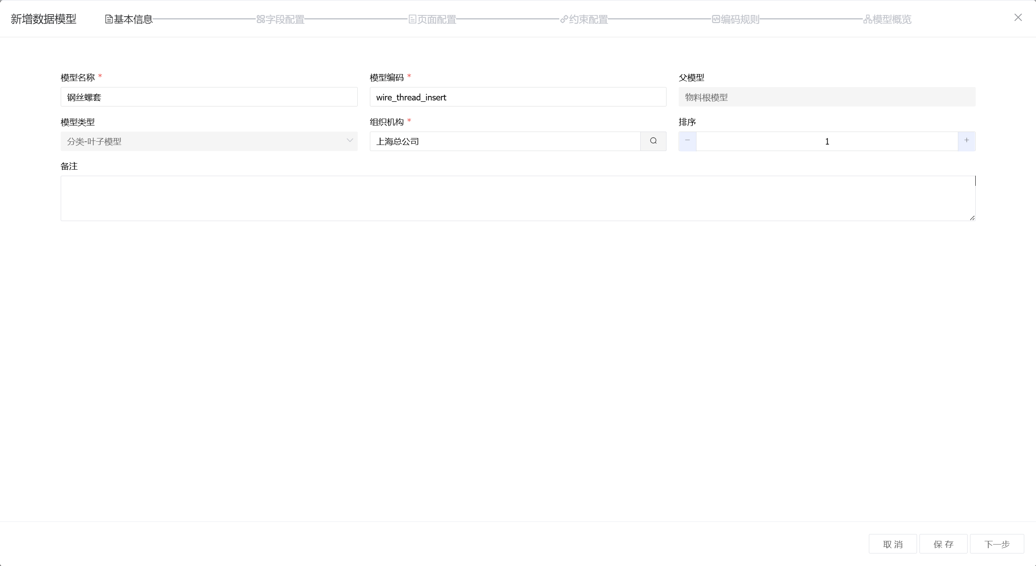Go to the 编码规则 step
Viewport: 1036px width, 566px height.
(740, 19)
